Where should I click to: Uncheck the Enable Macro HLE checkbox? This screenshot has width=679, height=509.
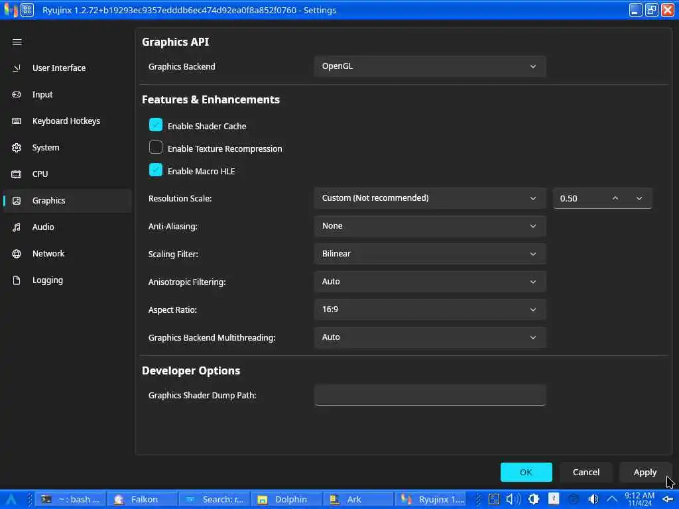[x=155, y=170]
